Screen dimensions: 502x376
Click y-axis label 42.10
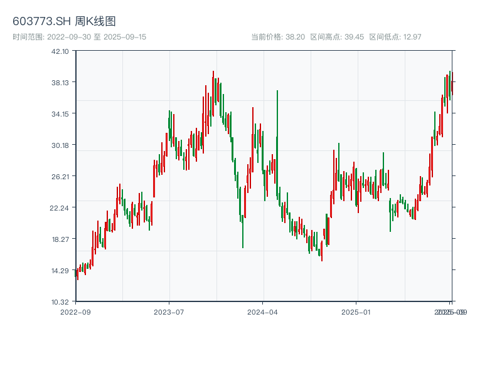[x=60, y=51]
